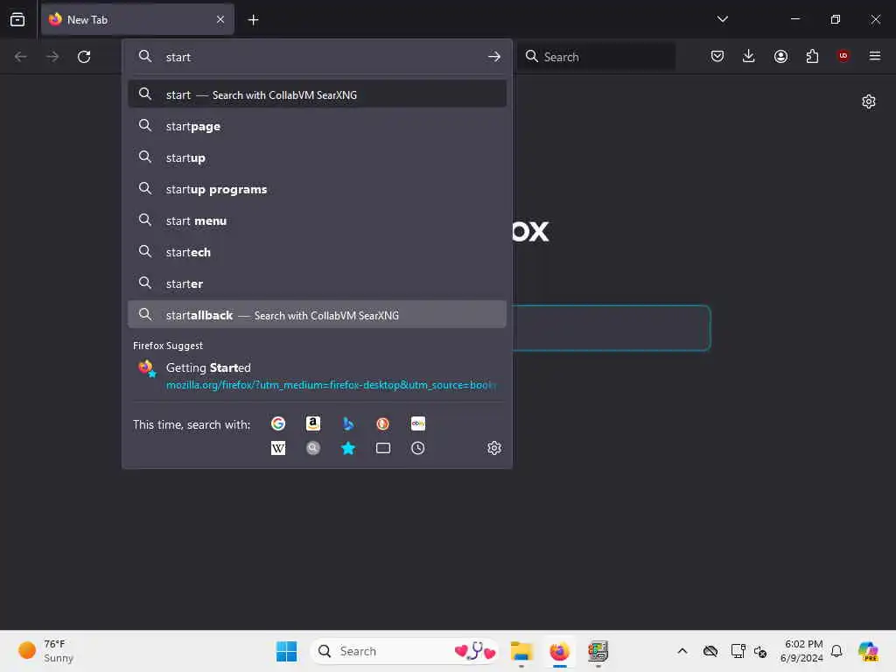896x672 pixels.
Task: Open File Explorer from the taskbar
Action: tap(521, 651)
